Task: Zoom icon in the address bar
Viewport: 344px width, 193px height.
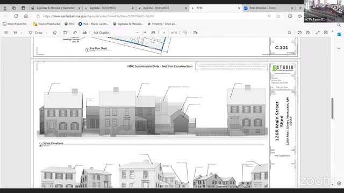Action: (269, 16)
